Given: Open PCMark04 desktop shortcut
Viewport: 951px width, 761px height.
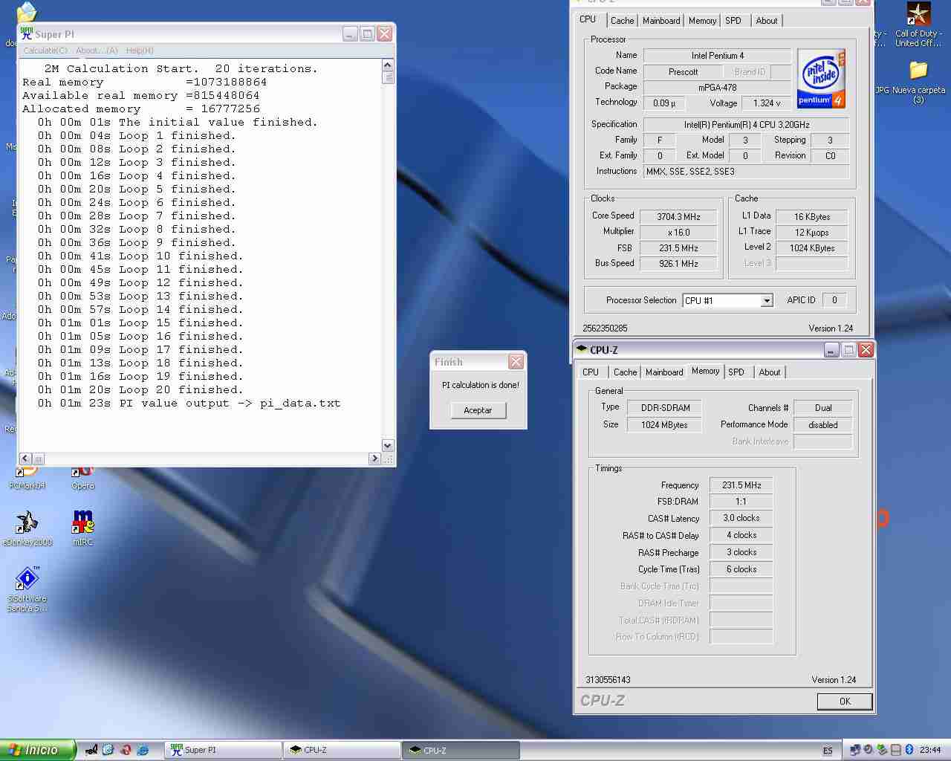Looking at the screenshot, I should tap(27, 474).
